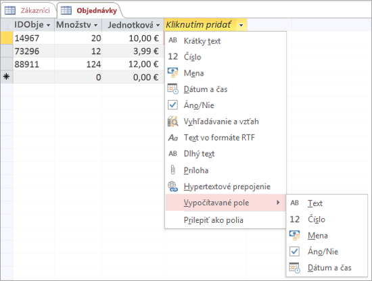Viewport: 372px width, 281px height.
Task: Click the quantity cell 12
Action: pyautogui.click(x=78, y=51)
